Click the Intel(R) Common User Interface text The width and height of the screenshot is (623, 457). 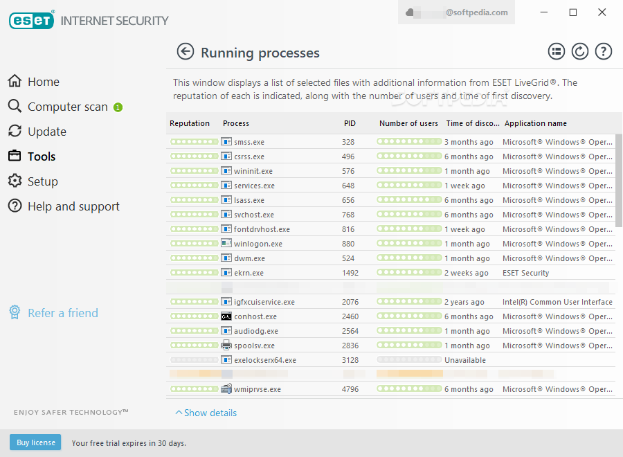tap(557, 302)
